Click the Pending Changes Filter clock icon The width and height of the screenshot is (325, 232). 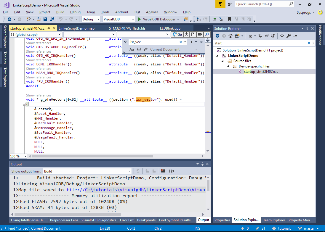click(250, 36)
